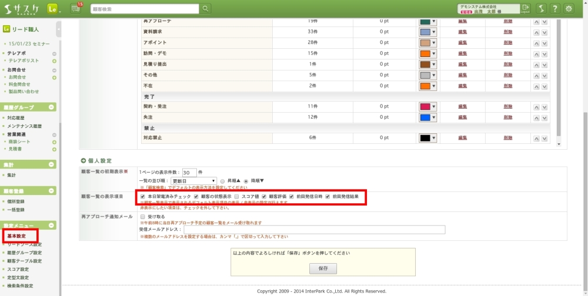Click the black color swatch for 対応禁止

(425, 138)
